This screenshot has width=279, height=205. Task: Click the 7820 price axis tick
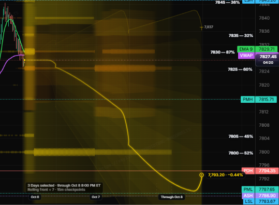click(x=264, y=85)
